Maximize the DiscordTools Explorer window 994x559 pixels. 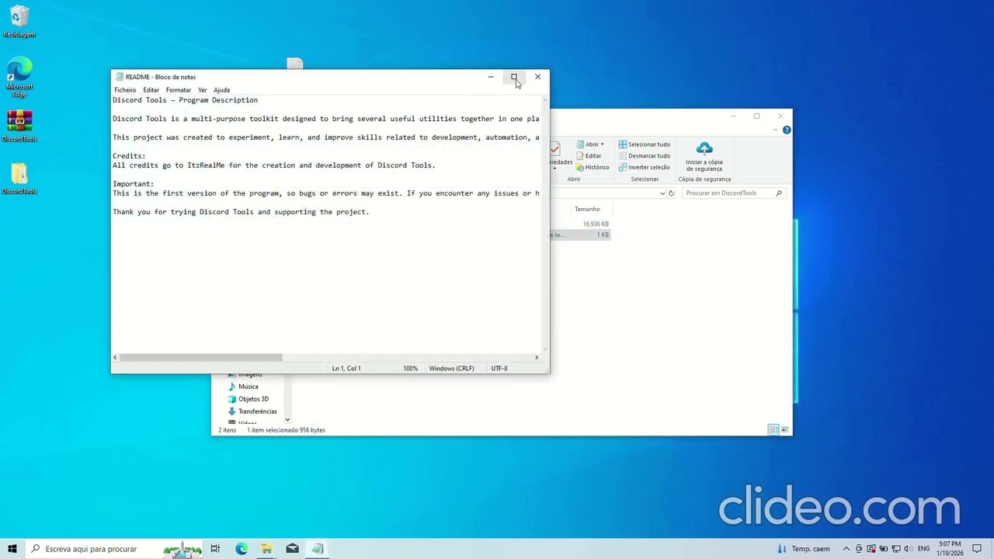pos(756,116)
